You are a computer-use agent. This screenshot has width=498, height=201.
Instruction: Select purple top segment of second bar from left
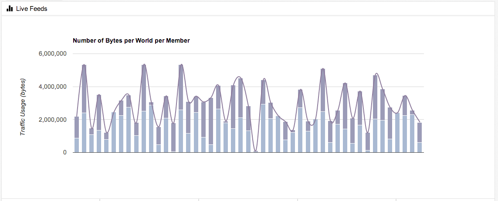pyautogui.click(x=84, y=89)
